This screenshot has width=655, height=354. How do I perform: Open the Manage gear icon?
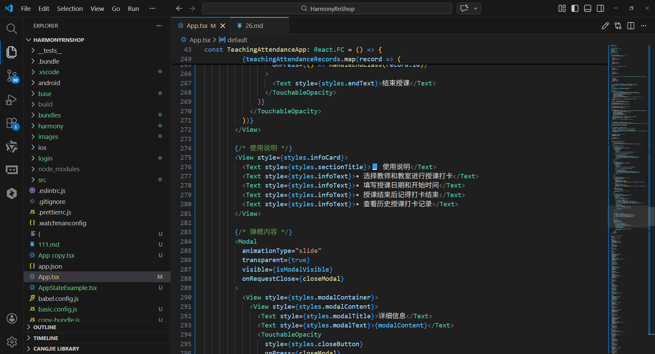[x=12, y=342]
